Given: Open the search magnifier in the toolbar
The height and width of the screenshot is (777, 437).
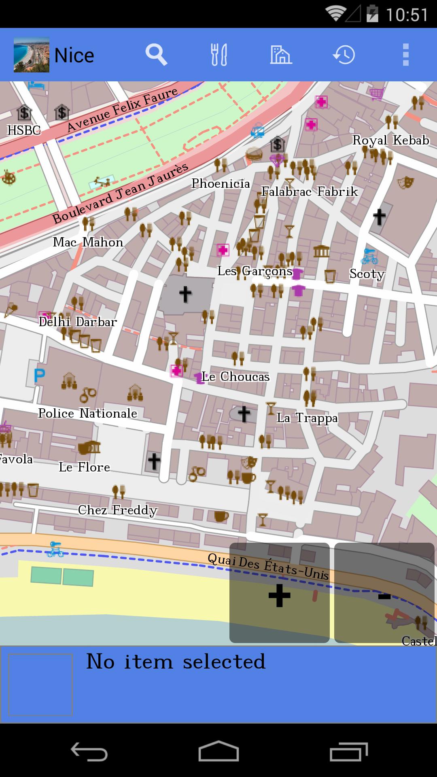Looking at the screenshot, I should 156,55.
